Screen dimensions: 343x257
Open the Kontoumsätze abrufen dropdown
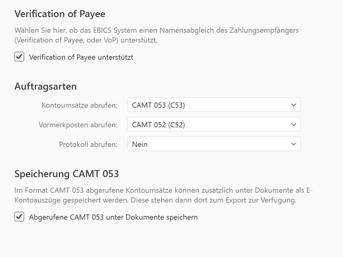(214, 105)
